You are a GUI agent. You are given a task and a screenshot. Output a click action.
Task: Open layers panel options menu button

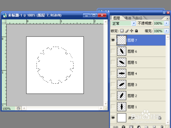coord(168,18)
